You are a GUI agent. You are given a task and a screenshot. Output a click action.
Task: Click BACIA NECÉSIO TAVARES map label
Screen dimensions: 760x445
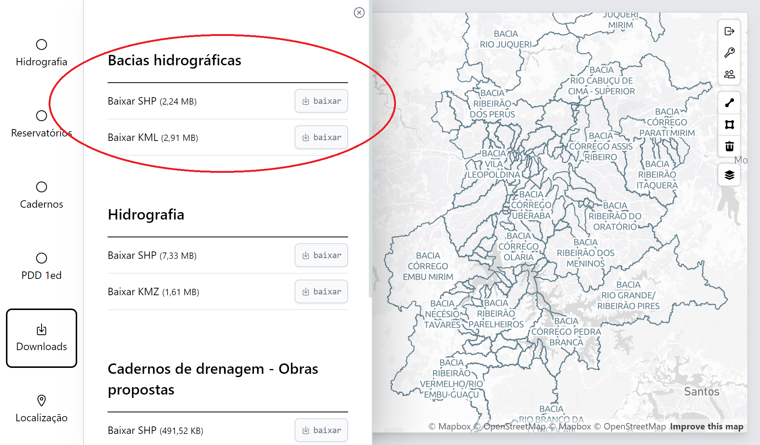click(442, 314)
